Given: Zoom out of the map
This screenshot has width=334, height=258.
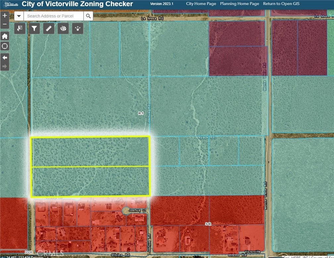Looking at the screenshot, I should [x=5, y=25].
